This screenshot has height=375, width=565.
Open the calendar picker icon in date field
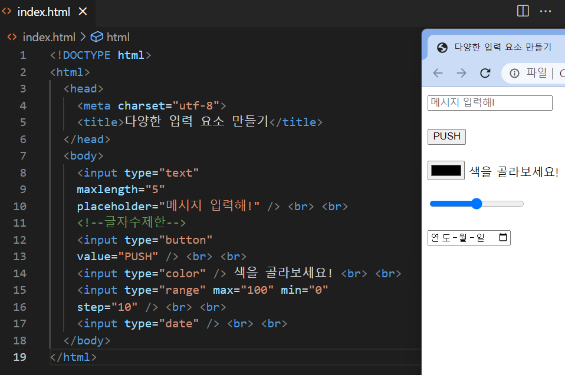tap(503, 237)
